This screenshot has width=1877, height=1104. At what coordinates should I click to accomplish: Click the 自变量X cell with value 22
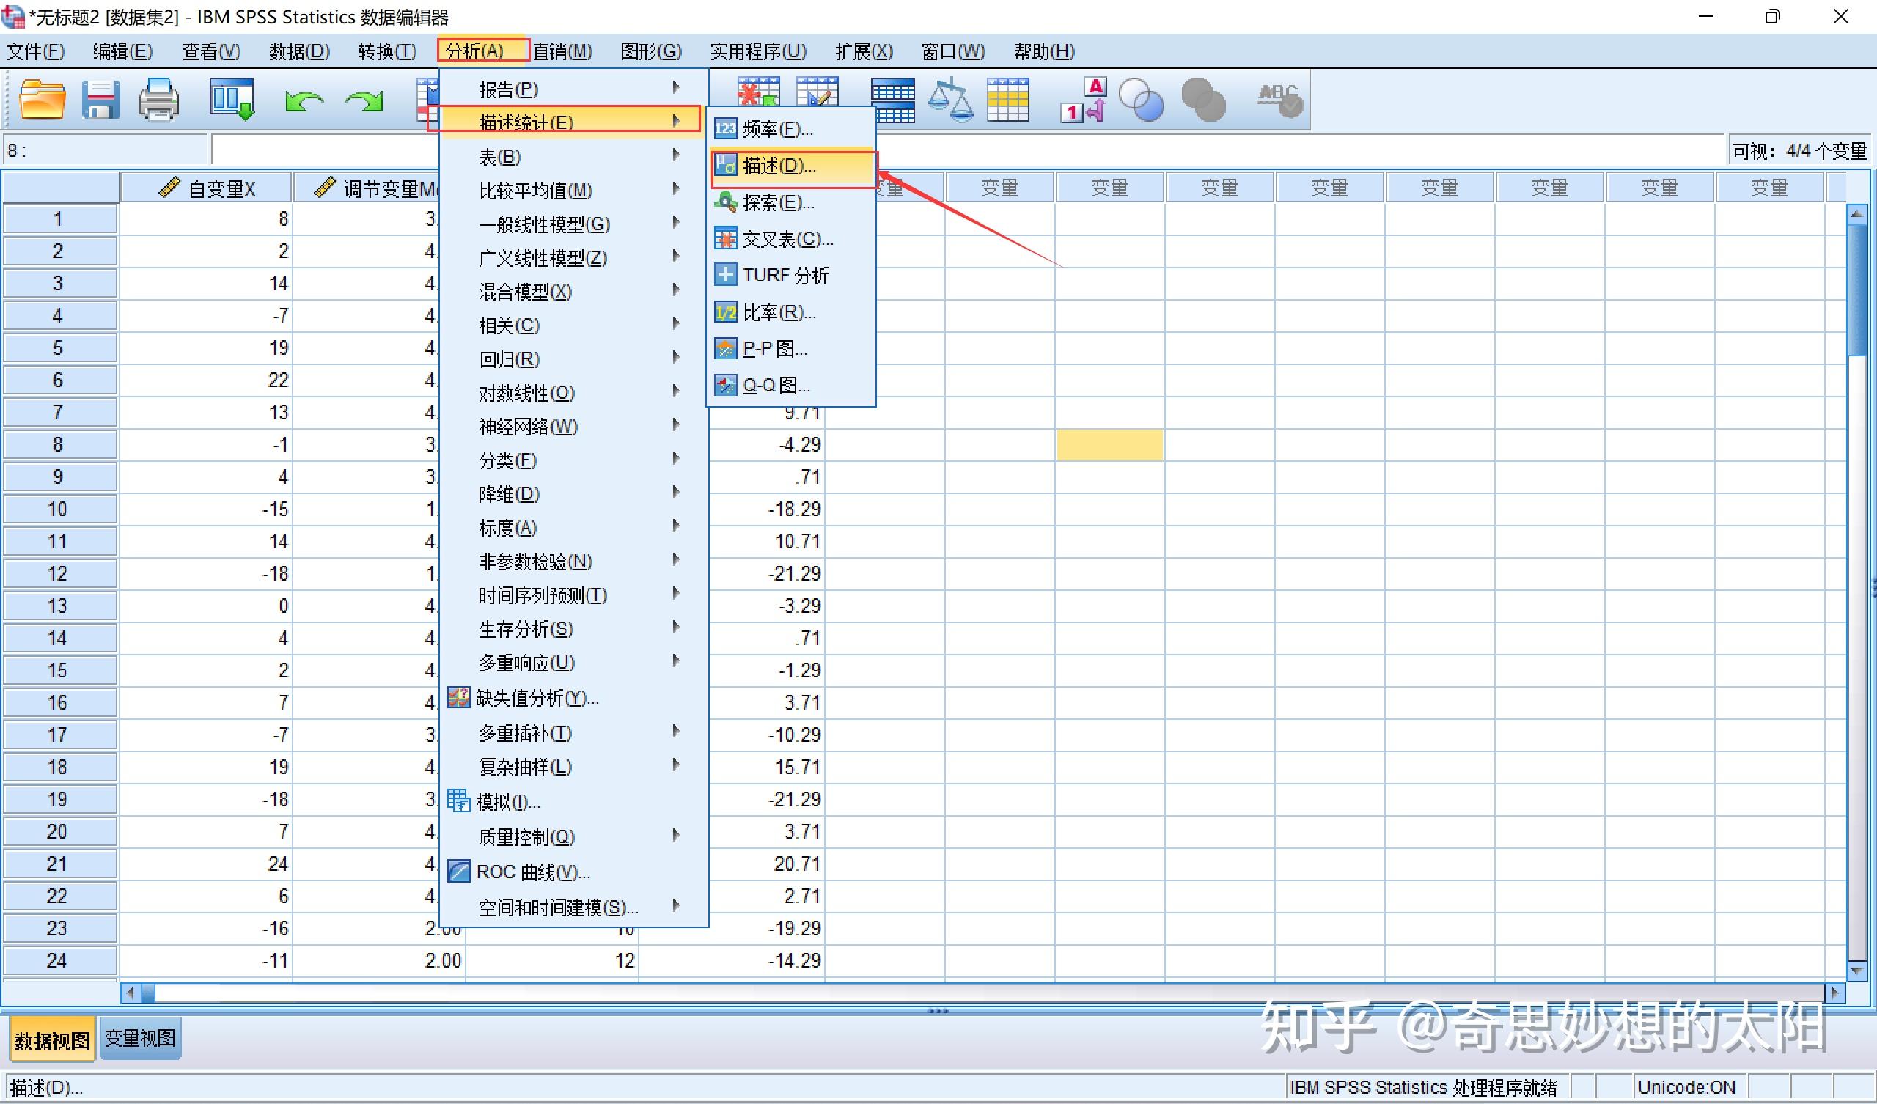point(205,380)
